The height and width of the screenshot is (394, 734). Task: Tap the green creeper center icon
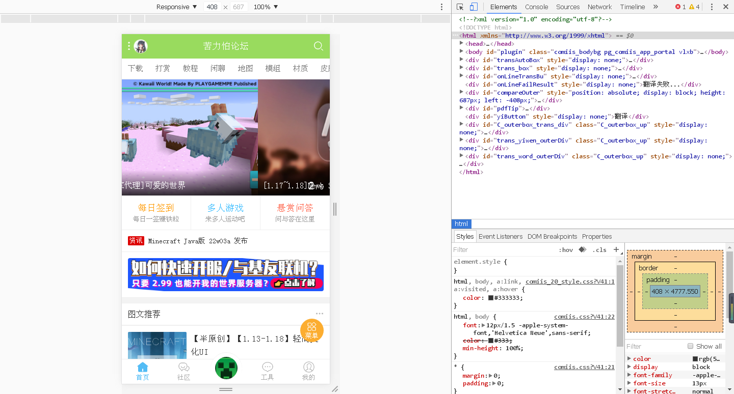pos(226,368)
